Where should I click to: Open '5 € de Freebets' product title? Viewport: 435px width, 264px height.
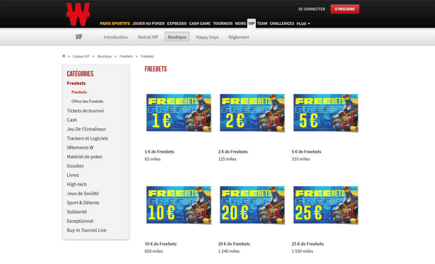click(x=306, y=152)
